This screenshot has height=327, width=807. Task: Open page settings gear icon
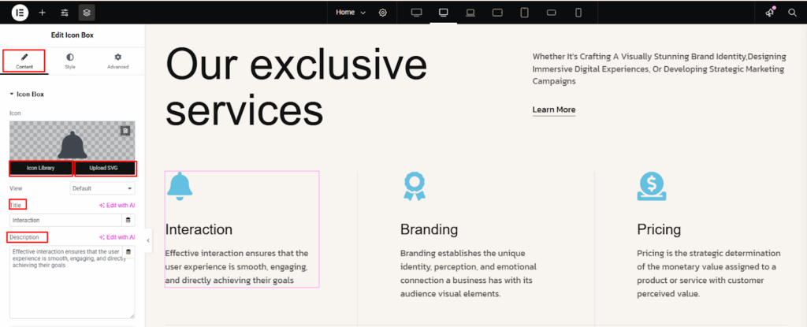(x=383, y=13)
